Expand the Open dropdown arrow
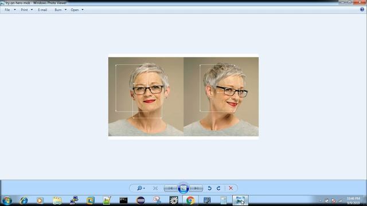The image size is (367, 206). (x=83, y=10)
